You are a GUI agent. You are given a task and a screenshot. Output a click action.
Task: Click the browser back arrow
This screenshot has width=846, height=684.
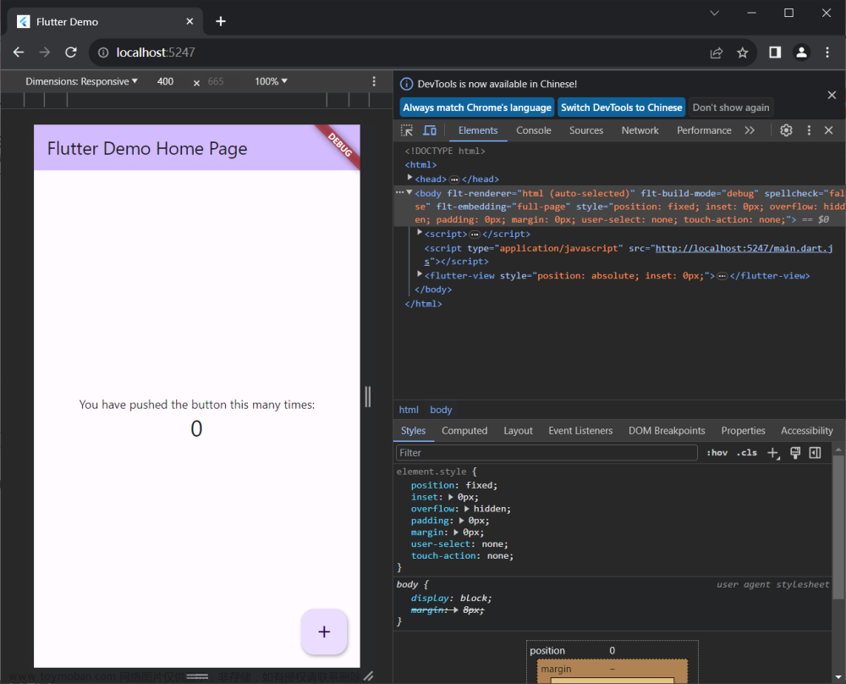click(x=19, y=52)
